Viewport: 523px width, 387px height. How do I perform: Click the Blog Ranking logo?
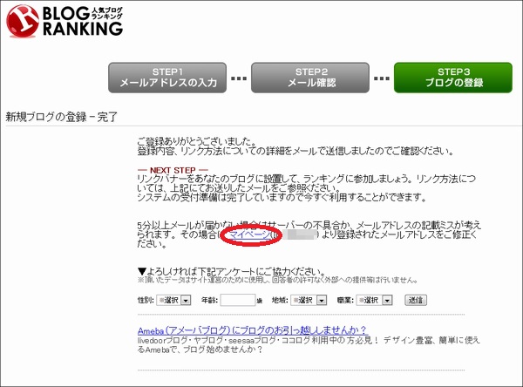(x=65, y=21)
